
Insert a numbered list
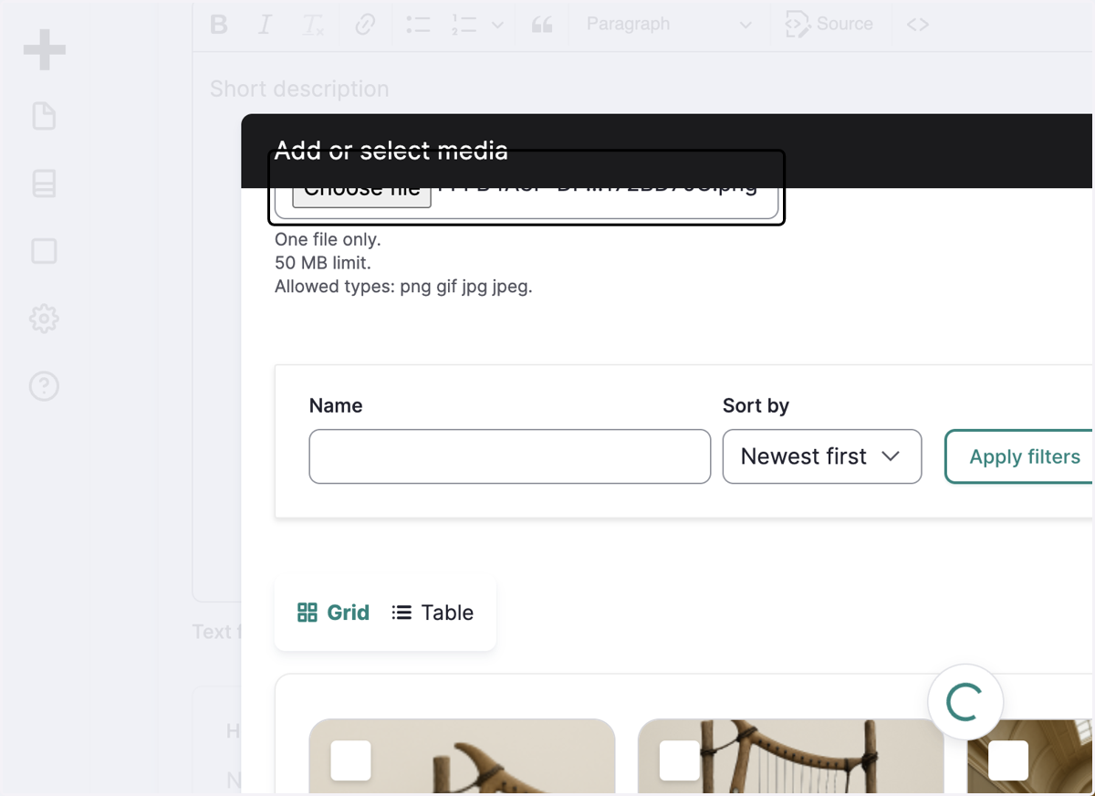click(464, 25)
